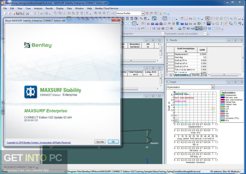Toggle the colored rendering palette button

click(207, 19)
